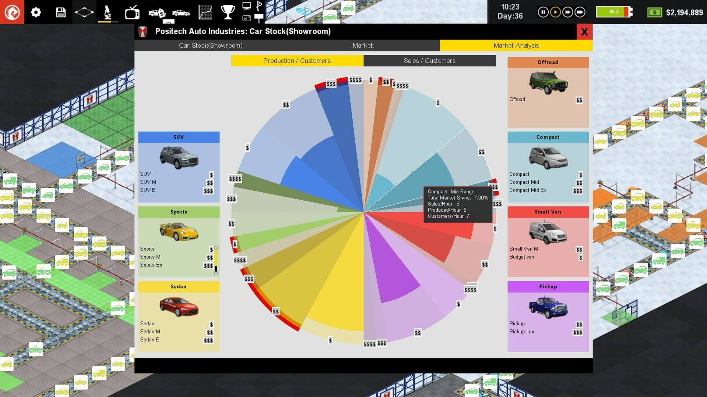The image size is (707, 397).
Task: Open the research microscope icon
Action: pyautogui.click(x=108, y=12)
